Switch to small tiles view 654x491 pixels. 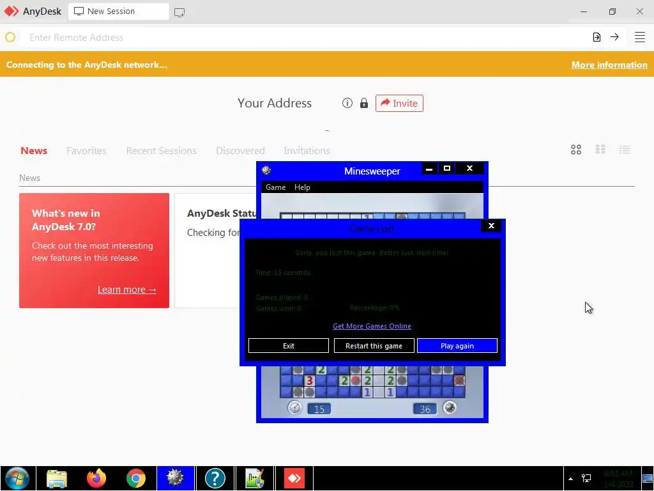click(600, 150)
